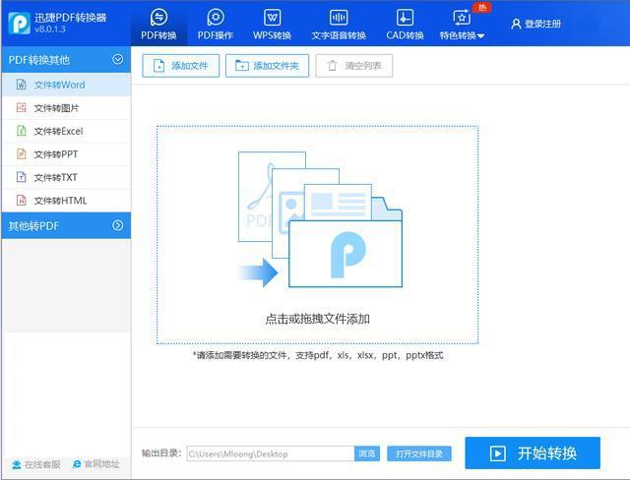The height and width of the screenshot is (480, 630).
Task: Select 文件转图片 in sidebar
Action: click(x=66, y=108)
